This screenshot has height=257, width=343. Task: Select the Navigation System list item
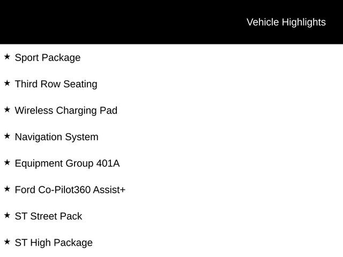pos(56,137)
